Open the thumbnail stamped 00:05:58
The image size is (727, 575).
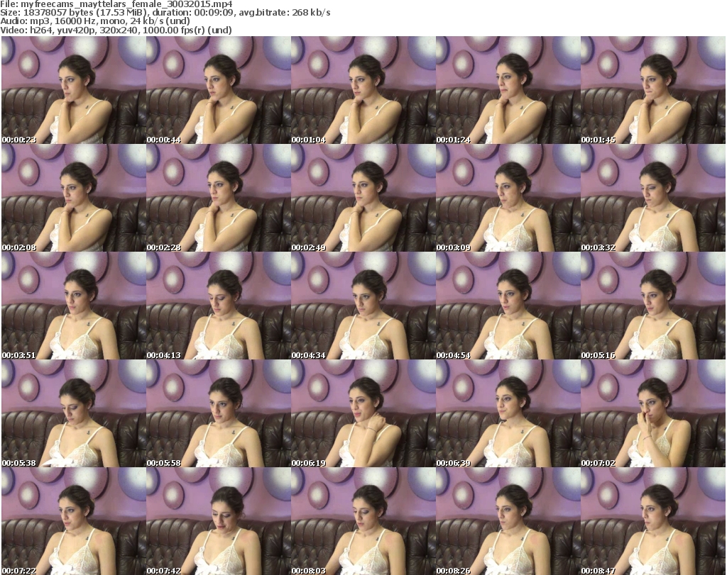coord(219,413)
